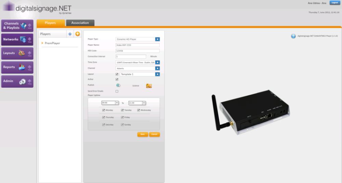
Task: Click the Publish globe icon
Action: point(118,85)
